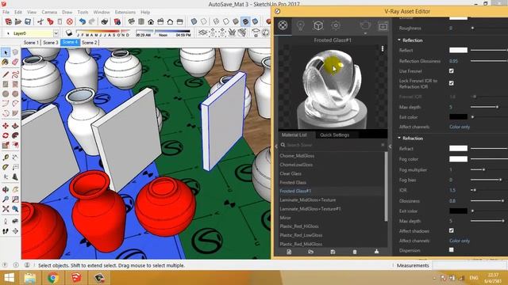Viewport: 508px width, 285px height.
Task: Select the Material List tab
Action: point(294,135)
